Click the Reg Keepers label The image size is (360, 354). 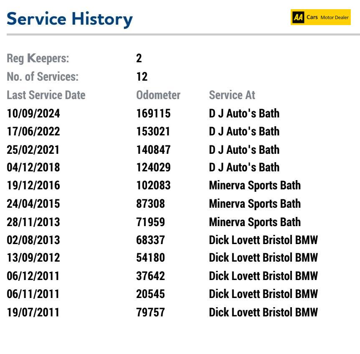(x=38, y=59)
